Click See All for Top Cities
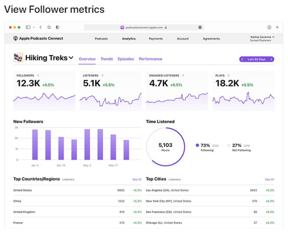The width and height of the screenshot is (288, 234). click(x=270, y=179)
